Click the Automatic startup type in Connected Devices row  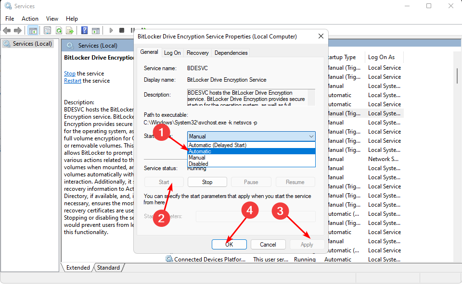point(338,260)
